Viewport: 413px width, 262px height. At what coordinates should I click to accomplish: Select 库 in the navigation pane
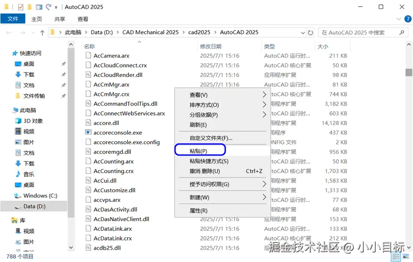(22, 220)
